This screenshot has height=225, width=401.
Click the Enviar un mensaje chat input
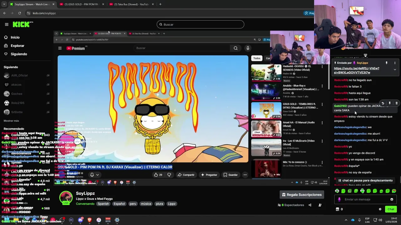365,199
